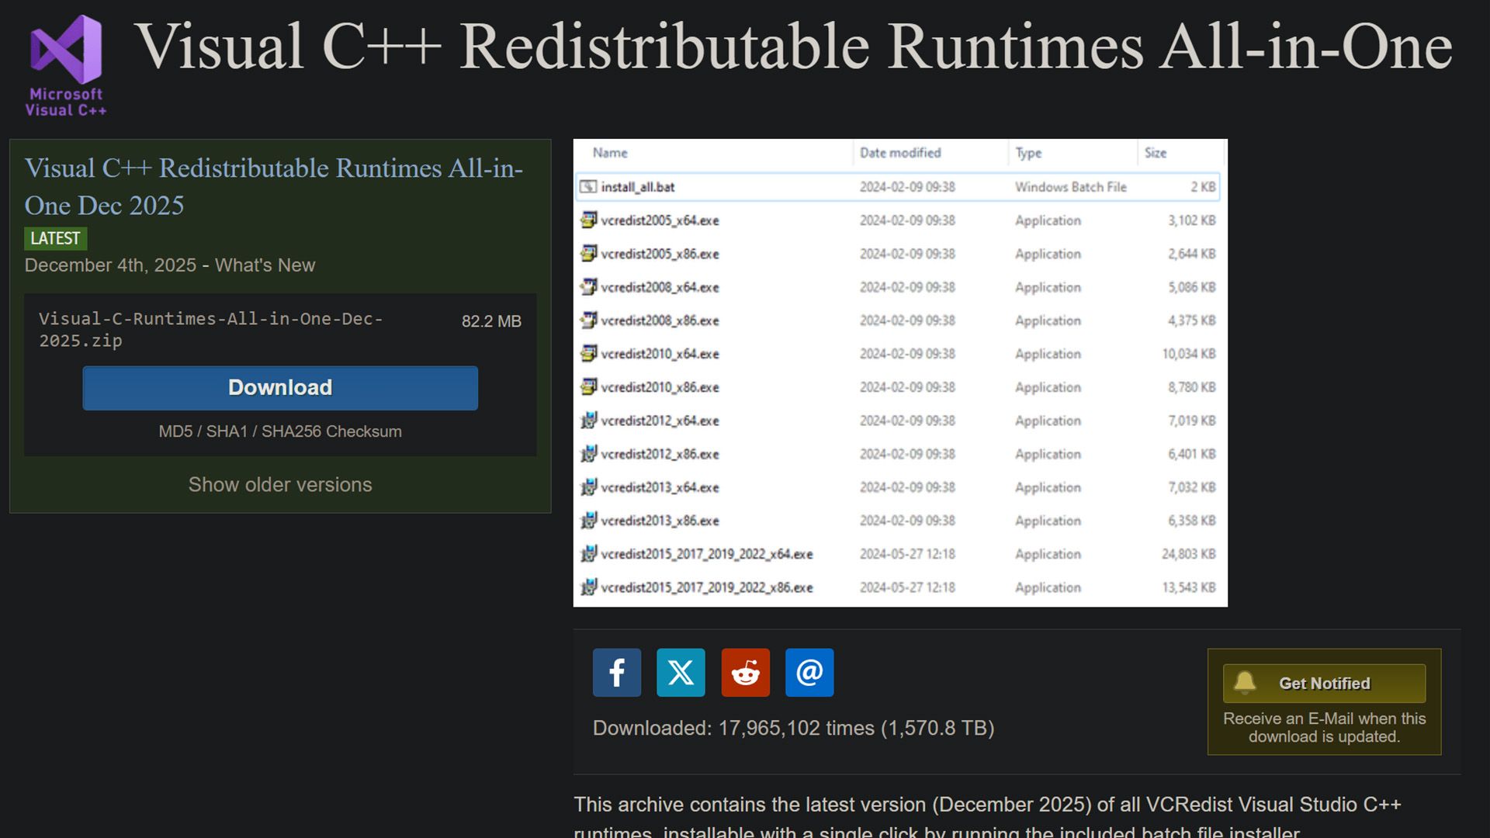Share the page on Facebook
The height and width of the screenshot is (838, 1490).
coord(616,672)
